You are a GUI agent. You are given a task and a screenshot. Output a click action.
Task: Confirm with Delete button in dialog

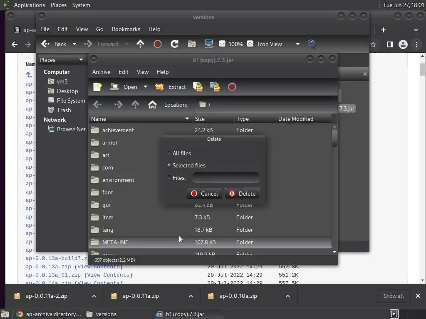[x=242, y=194]
